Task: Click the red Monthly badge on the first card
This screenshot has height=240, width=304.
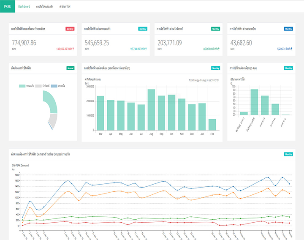Action: 70,29
